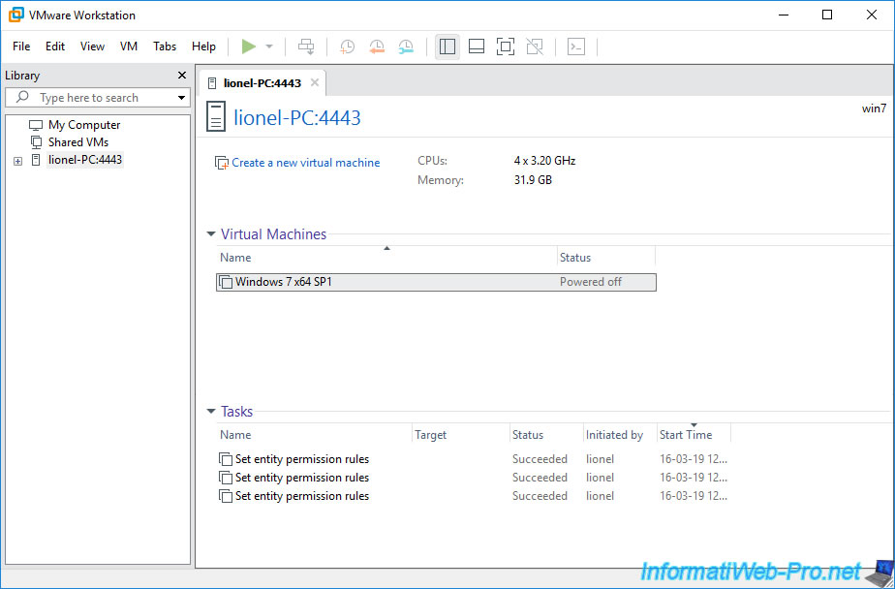
Task: Click the lionel-PC:4443 page heading
Action: pos(296,117)
